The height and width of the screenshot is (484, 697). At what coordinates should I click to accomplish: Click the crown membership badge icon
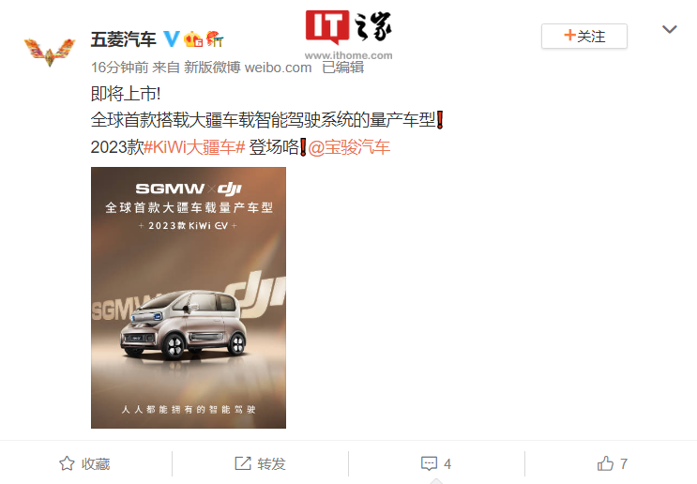193,39
